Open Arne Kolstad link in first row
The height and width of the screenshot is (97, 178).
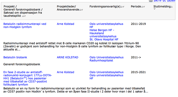pyautogui.click(x=66, y=24)
